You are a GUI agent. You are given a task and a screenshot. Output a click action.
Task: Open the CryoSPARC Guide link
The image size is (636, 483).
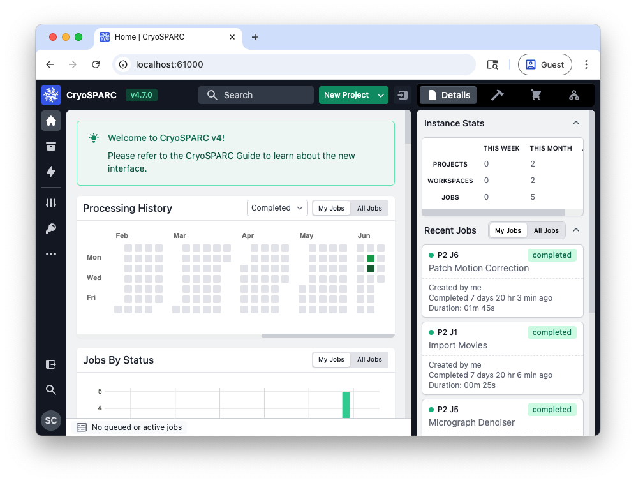pos(223,155)
